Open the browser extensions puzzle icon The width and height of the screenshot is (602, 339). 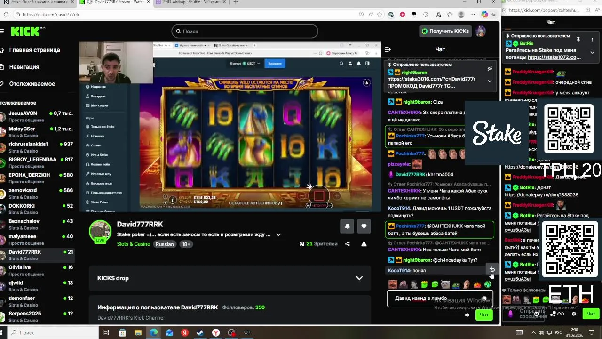pos(425,15)
